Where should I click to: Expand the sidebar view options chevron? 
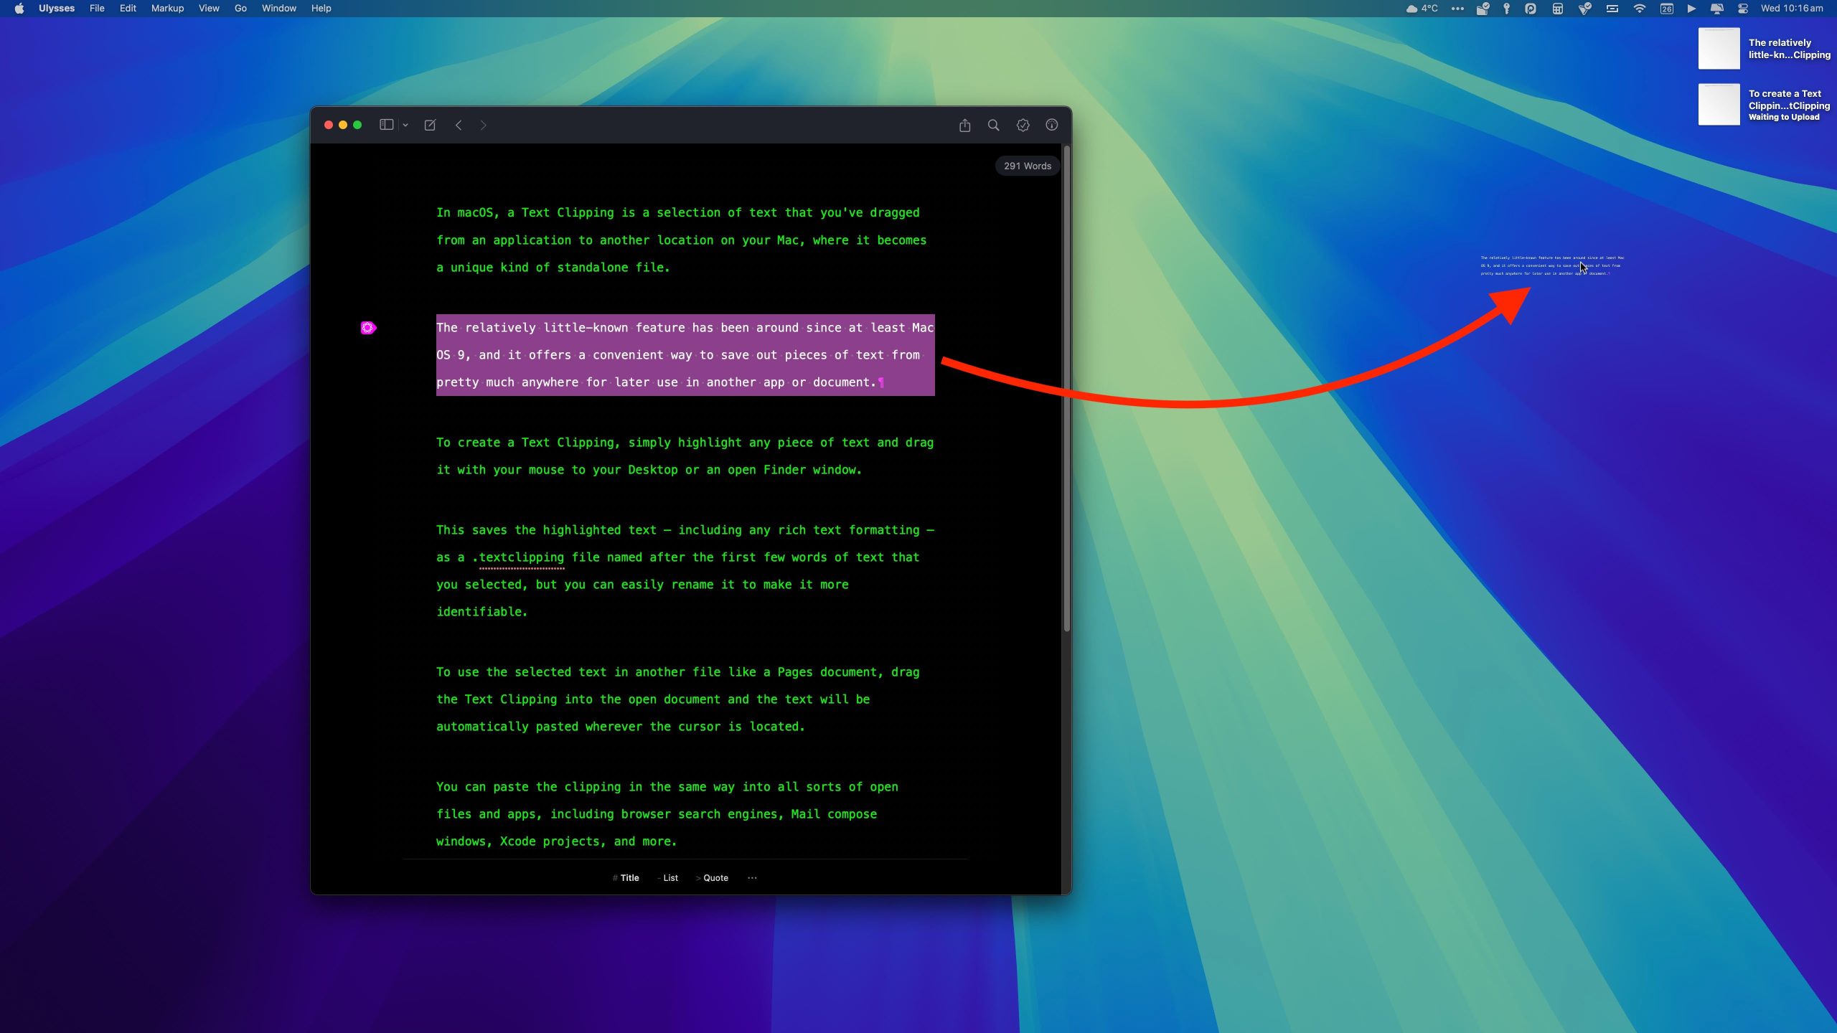[x=405, y=125]
